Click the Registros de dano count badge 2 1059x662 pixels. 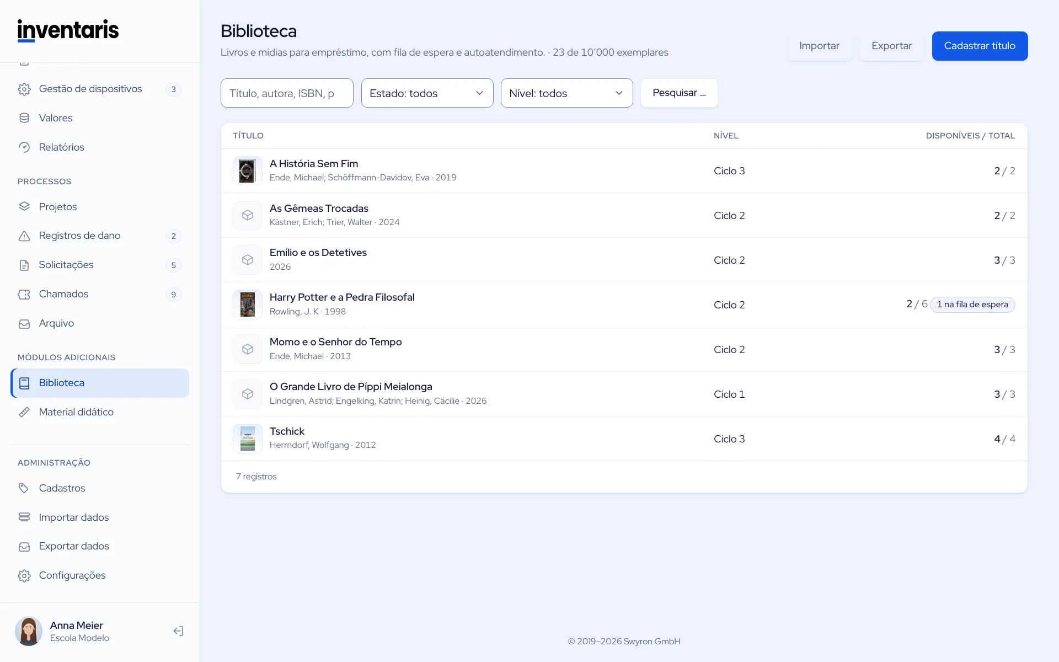coord(173,236)
